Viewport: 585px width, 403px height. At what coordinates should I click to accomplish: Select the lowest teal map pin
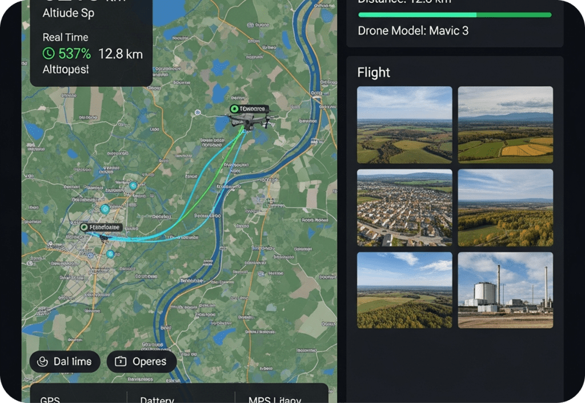pyautogui.click(x=110, y=254)
